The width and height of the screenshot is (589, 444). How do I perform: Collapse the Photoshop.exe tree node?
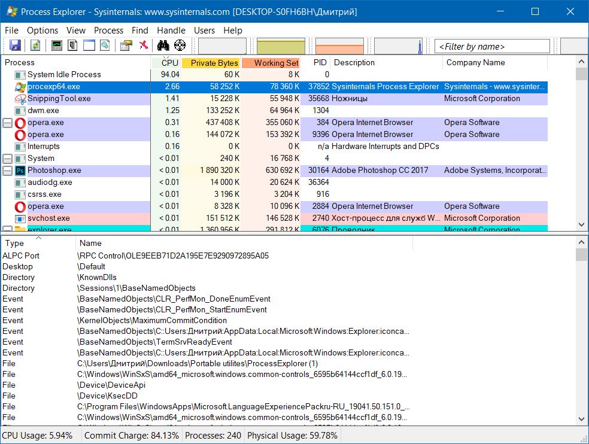[x=8, y=171]
